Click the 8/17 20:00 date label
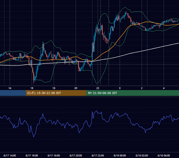This screenshot has width=179, height=158. (76, 155)
